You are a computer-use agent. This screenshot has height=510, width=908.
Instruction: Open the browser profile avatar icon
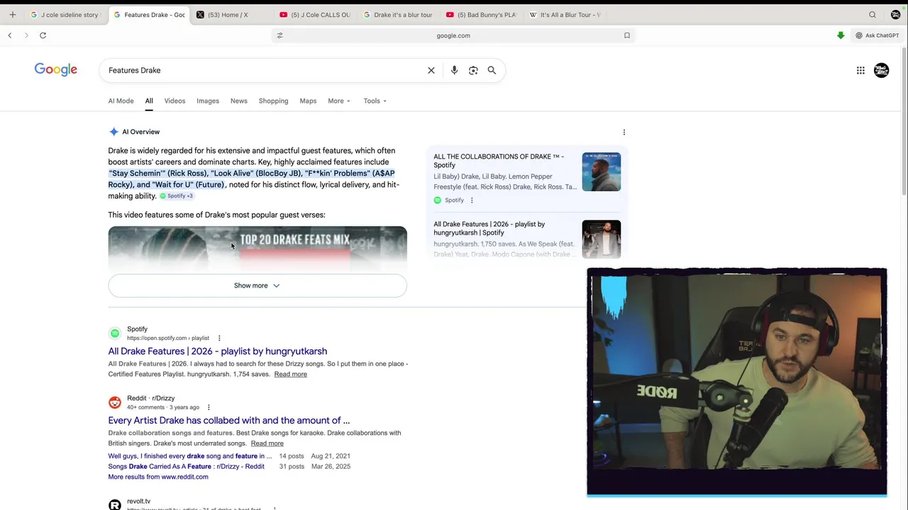click(895, 14)
